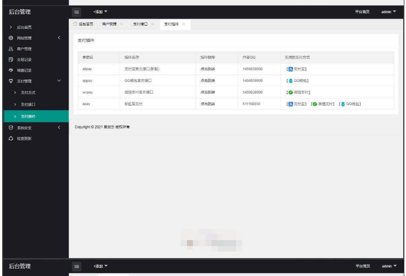Select the qqpay parameter name cell
406x276 pixels.
pyautogui.click(x=99, y=81)
